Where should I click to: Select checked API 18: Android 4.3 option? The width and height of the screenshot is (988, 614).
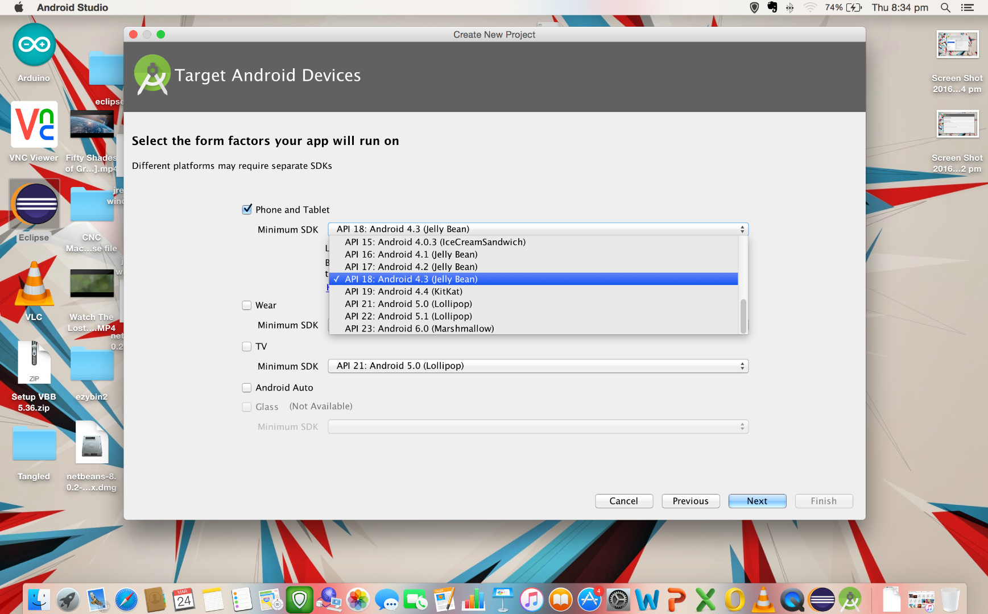click(x=534, y=279)
